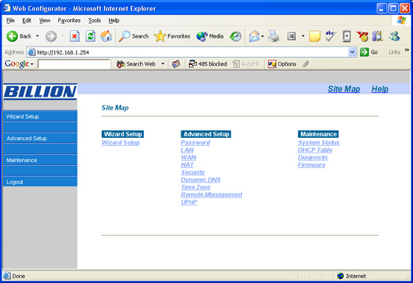Click the 485 blocked popup blocker
Viewport: 413px width, 283px height.
tap(208, 64)
